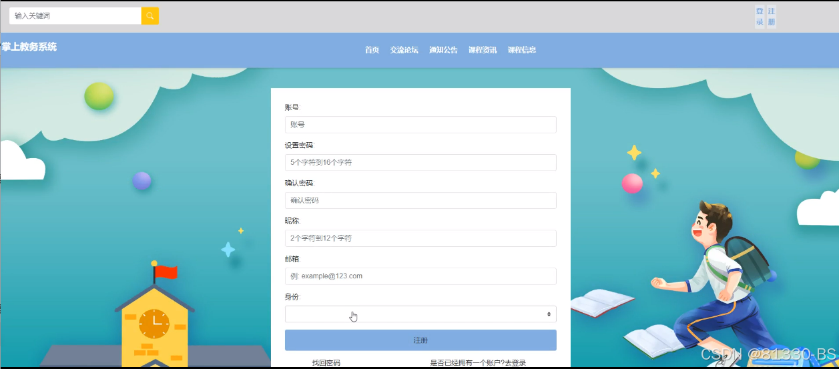Screen dimensions: 839x369
Task: Click the 身份 field label
Action: click(293, 297)
